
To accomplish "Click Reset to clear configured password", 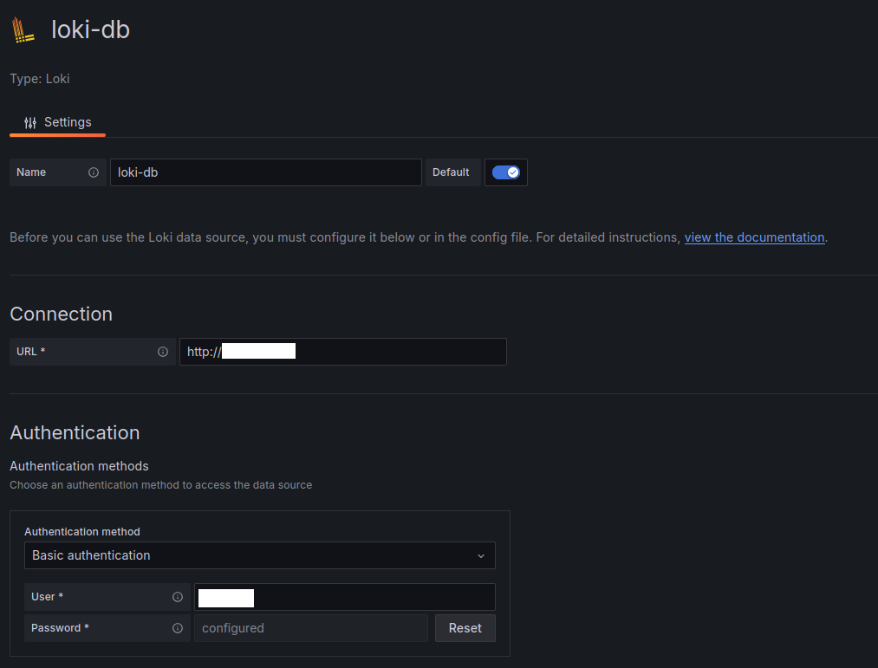I will pyautogui.click(x=465, y=627).
